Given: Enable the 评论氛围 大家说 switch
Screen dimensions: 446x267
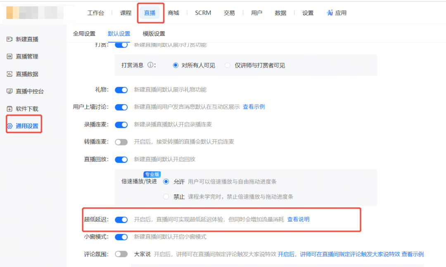Looking at the screenshot, I should click(x=121, y=254).
